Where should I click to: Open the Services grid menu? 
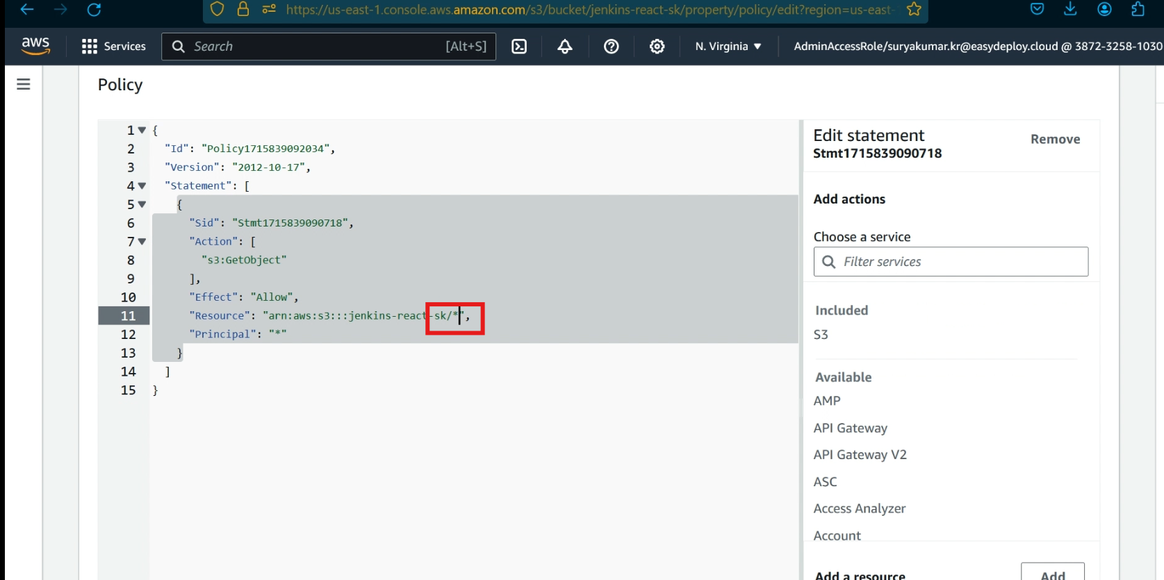pos(114,47)
